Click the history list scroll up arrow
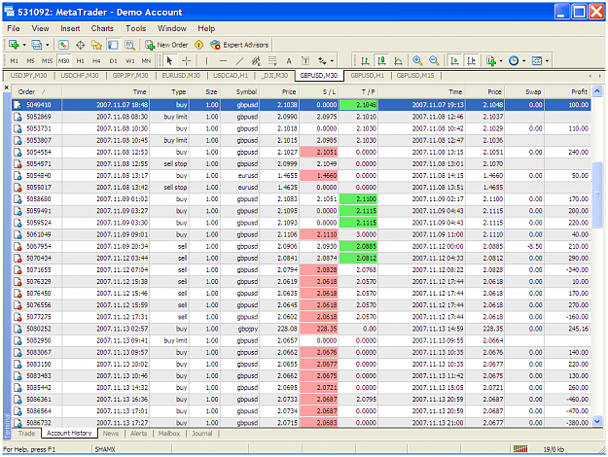Image resolution: width=608 pixels, height=457 pixels. [x=597, y=91]
